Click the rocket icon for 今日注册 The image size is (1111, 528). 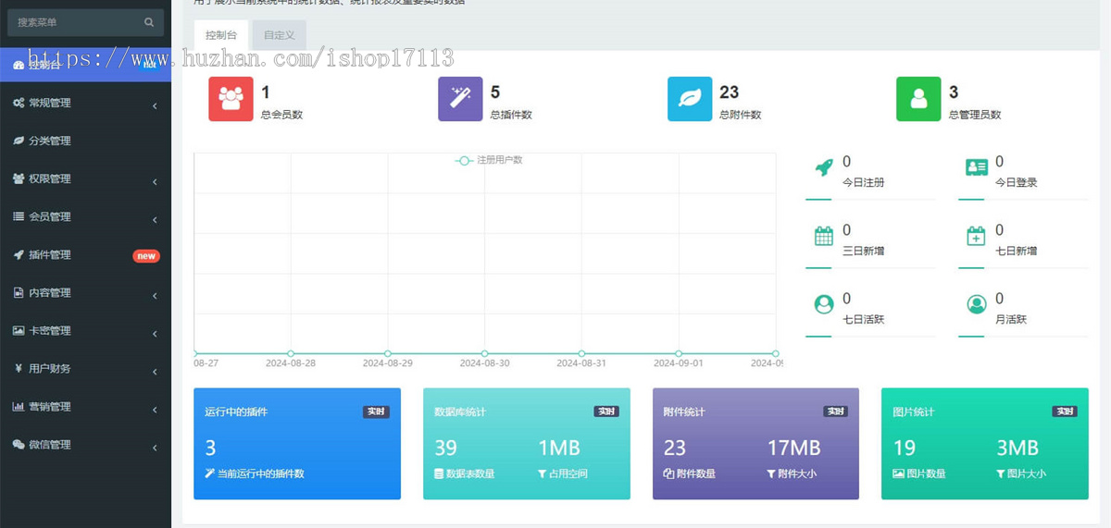click(x=823, y=167)
